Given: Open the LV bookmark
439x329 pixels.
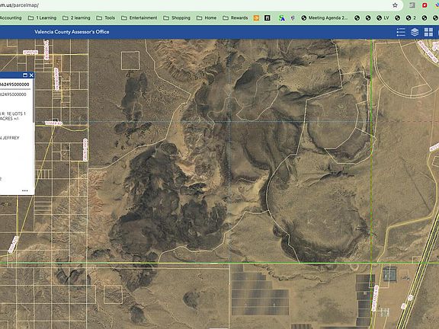Looking at the screenshot, I should (x=383, y=18).
